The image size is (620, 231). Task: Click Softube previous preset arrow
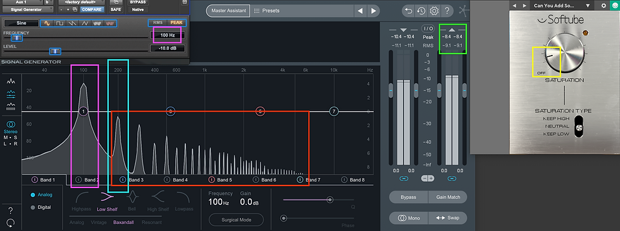514,6
